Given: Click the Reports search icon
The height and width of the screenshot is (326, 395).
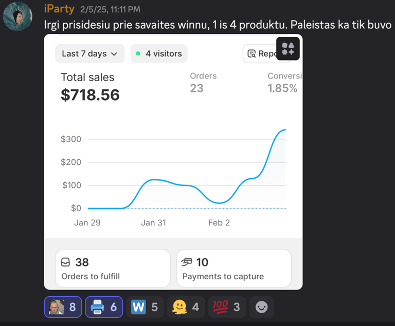Looking at the screenshot, I should [252, 53].
